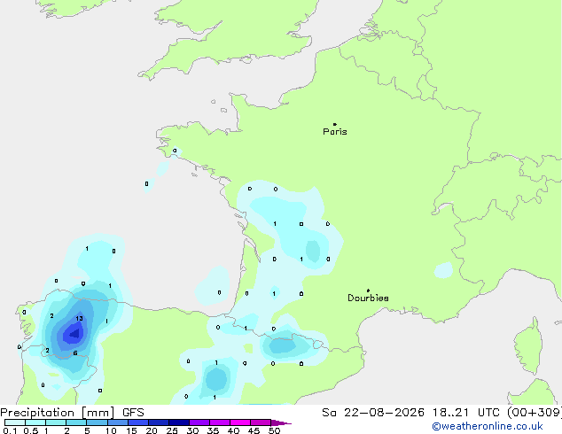
Task: Click the '0.5' legend scale label
Action: tap(31, 430)
